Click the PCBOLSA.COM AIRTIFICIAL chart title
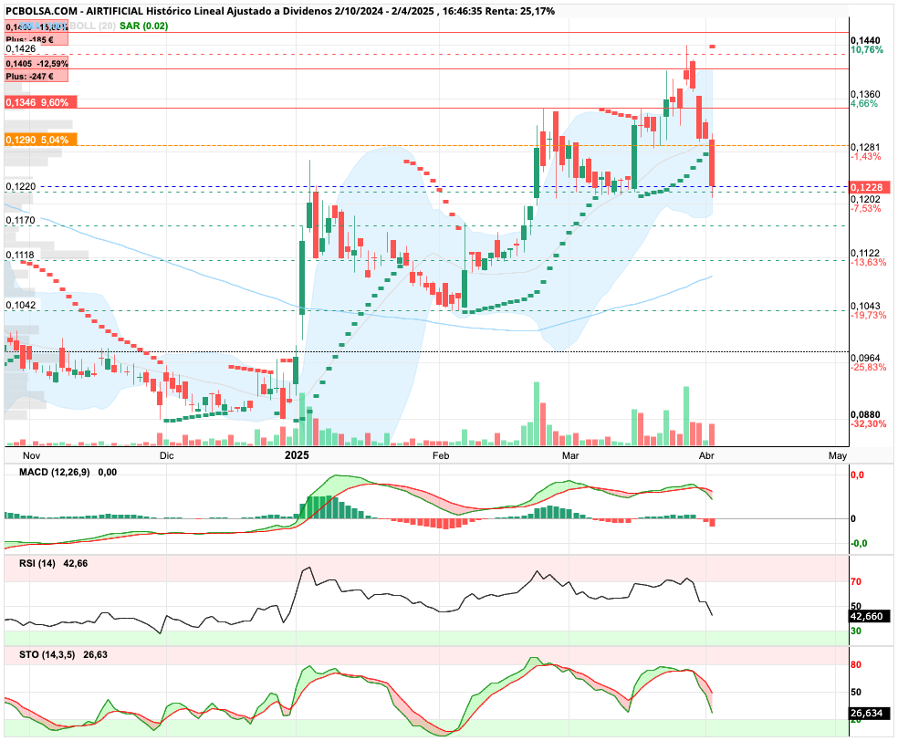This screenshot has width=898, height=741. pyautogui.click(x=280, y=11)
